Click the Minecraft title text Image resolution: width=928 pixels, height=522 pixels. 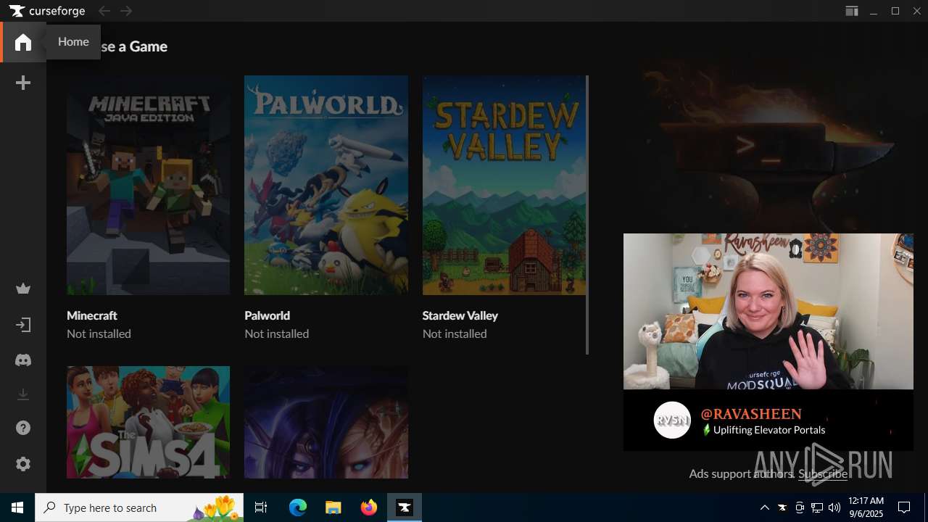(x=92, y=315)
